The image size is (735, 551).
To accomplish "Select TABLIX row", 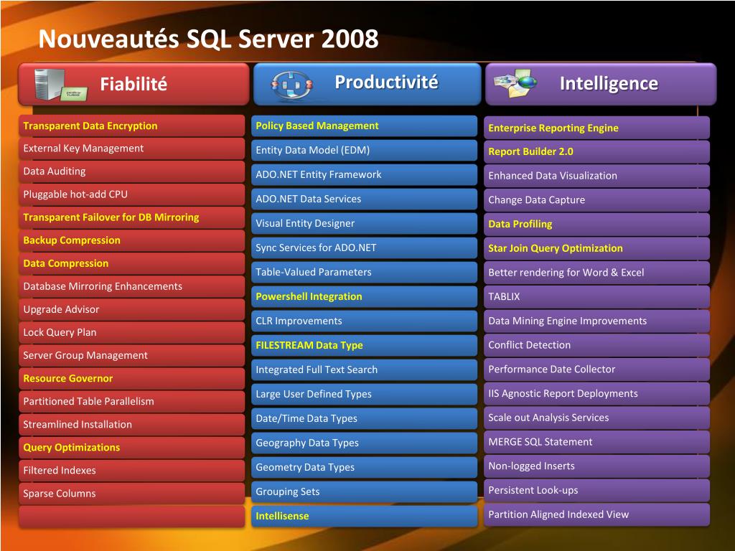I will click(x=596, y=297).
